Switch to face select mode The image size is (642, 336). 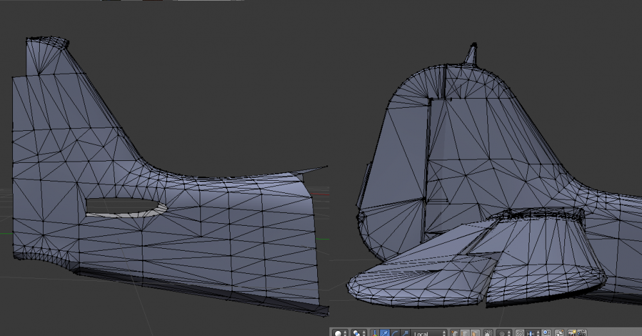click(x=474, y=333)
